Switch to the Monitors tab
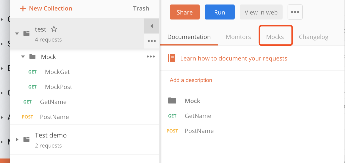 pyautogui.click(x=238, y=37)
